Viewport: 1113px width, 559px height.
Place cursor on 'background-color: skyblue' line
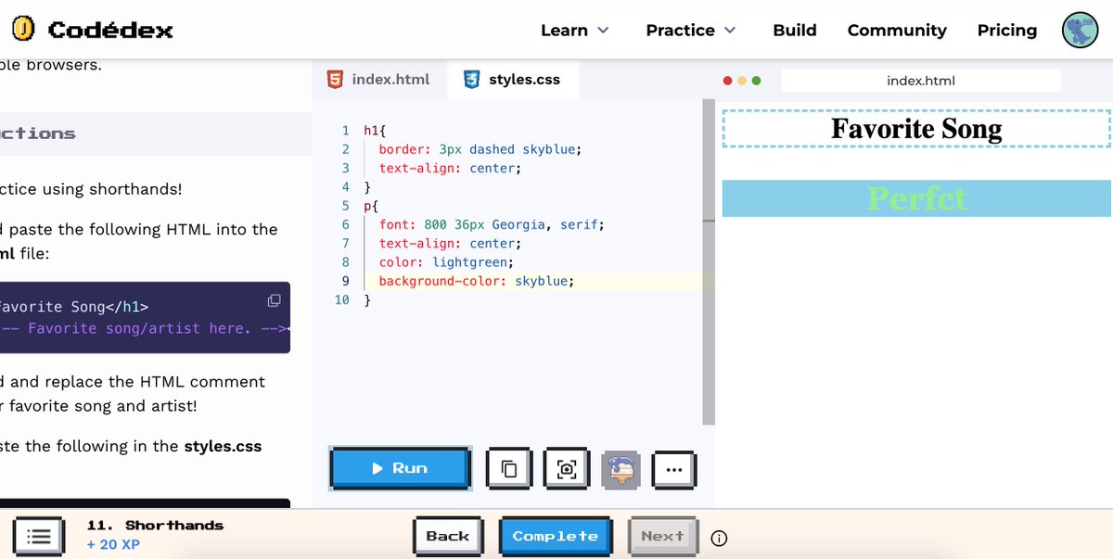pos(476,281)
